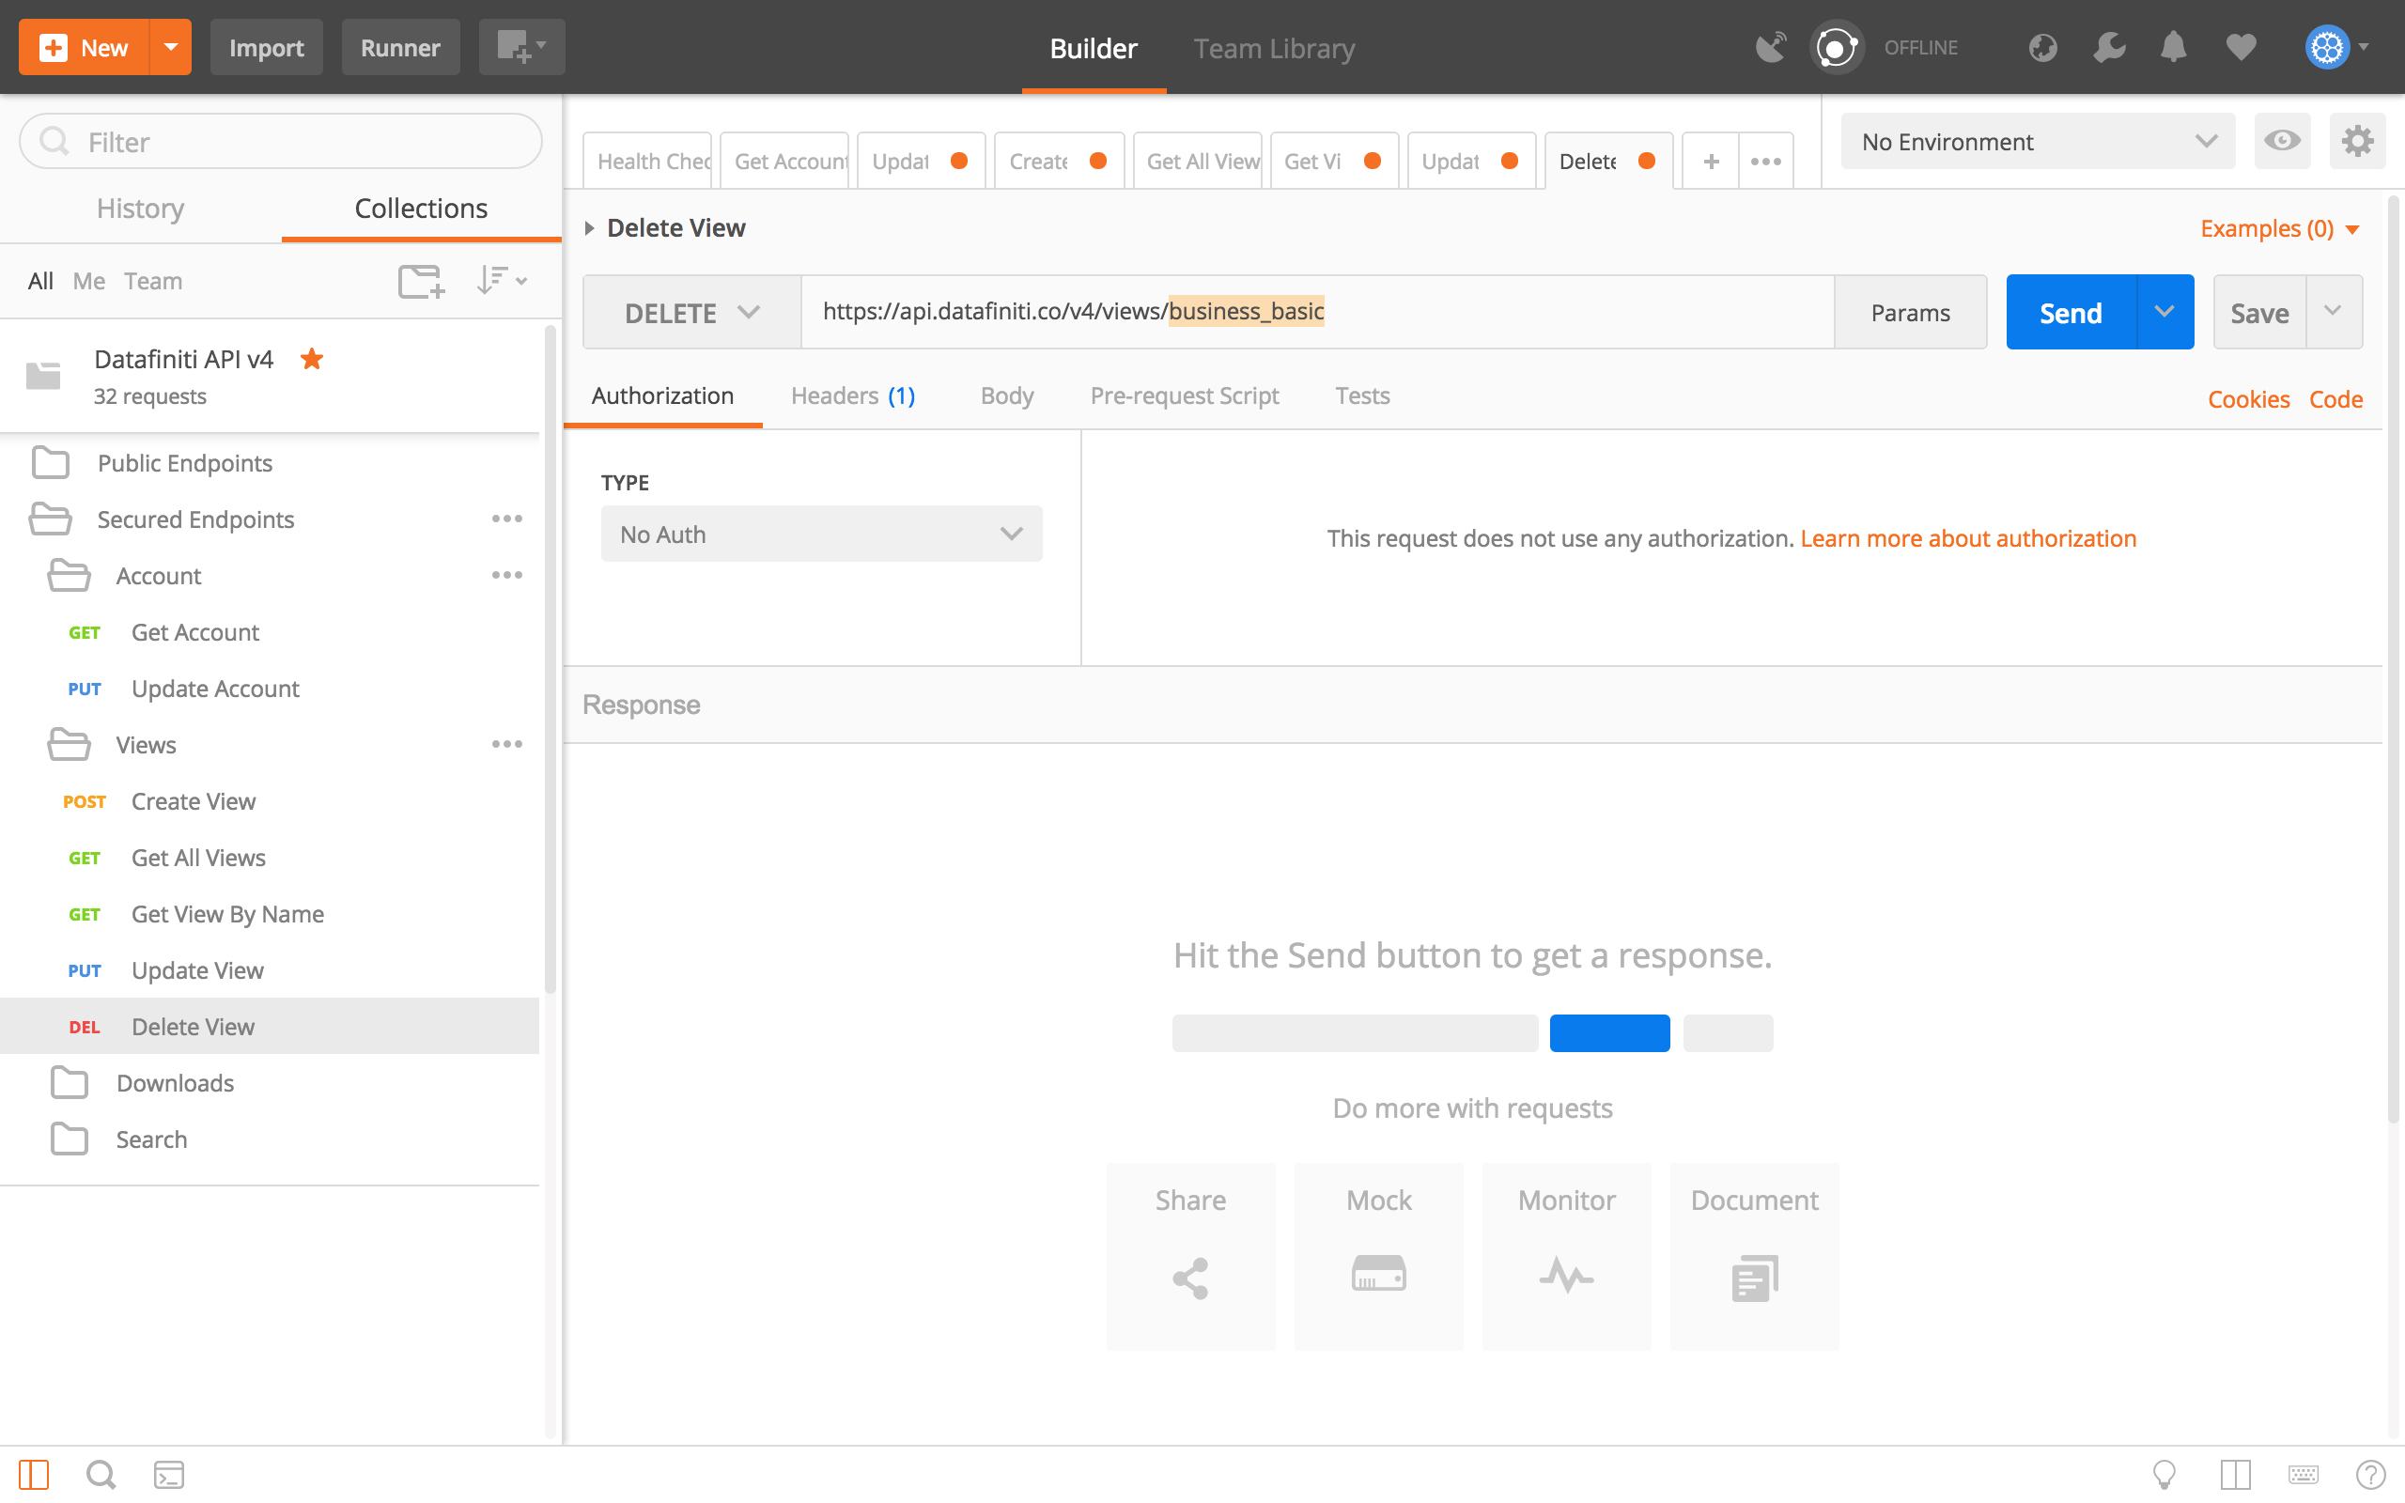Open the Pre-request Script tab
2405x1503 pixels.
pyautogui.click(x=1184, y=395)
